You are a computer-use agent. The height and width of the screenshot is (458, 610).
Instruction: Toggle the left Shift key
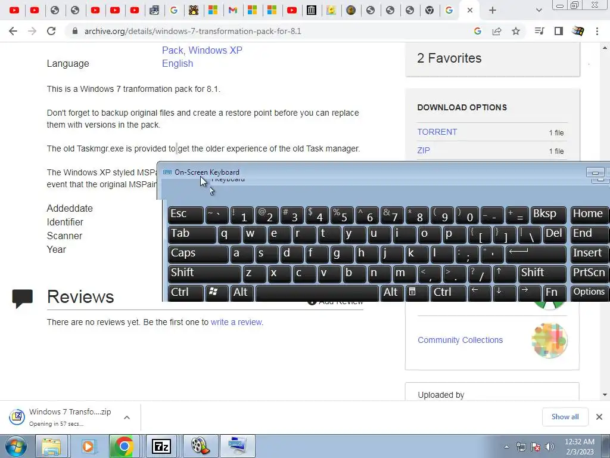(204, 273)
